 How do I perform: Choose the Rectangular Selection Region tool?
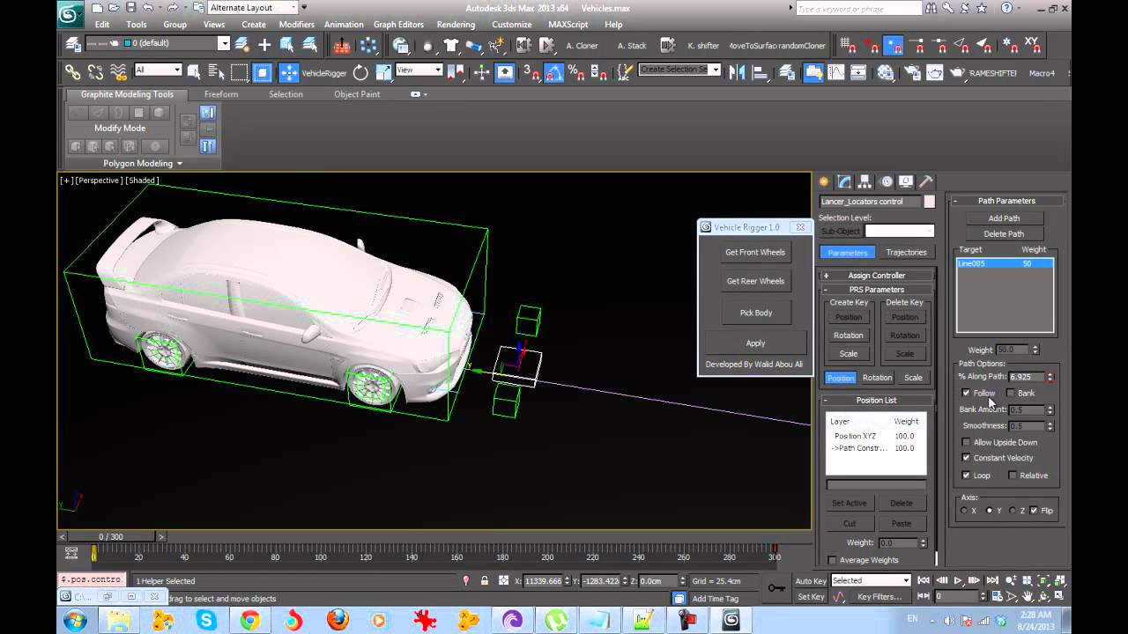(x=240, y=72)
